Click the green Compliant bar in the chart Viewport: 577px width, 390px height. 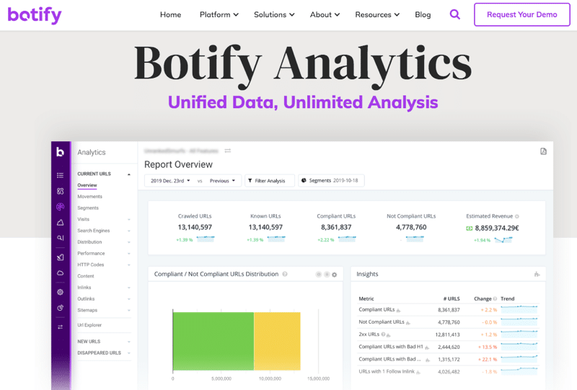[213, 341]
